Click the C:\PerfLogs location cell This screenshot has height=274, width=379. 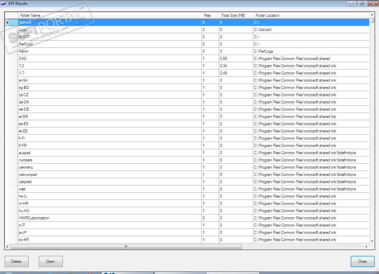[311, 51]
